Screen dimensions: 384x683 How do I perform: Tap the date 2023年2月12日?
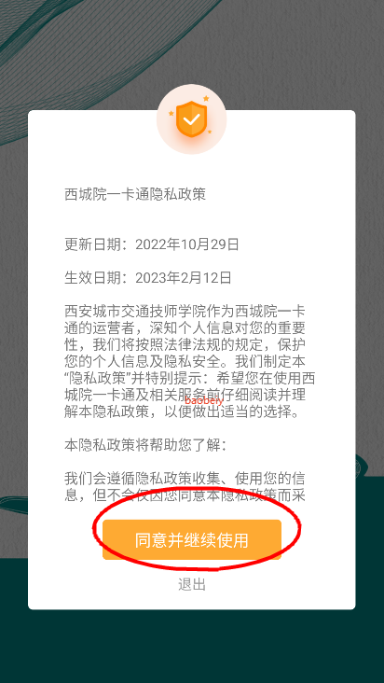point(183,277)
